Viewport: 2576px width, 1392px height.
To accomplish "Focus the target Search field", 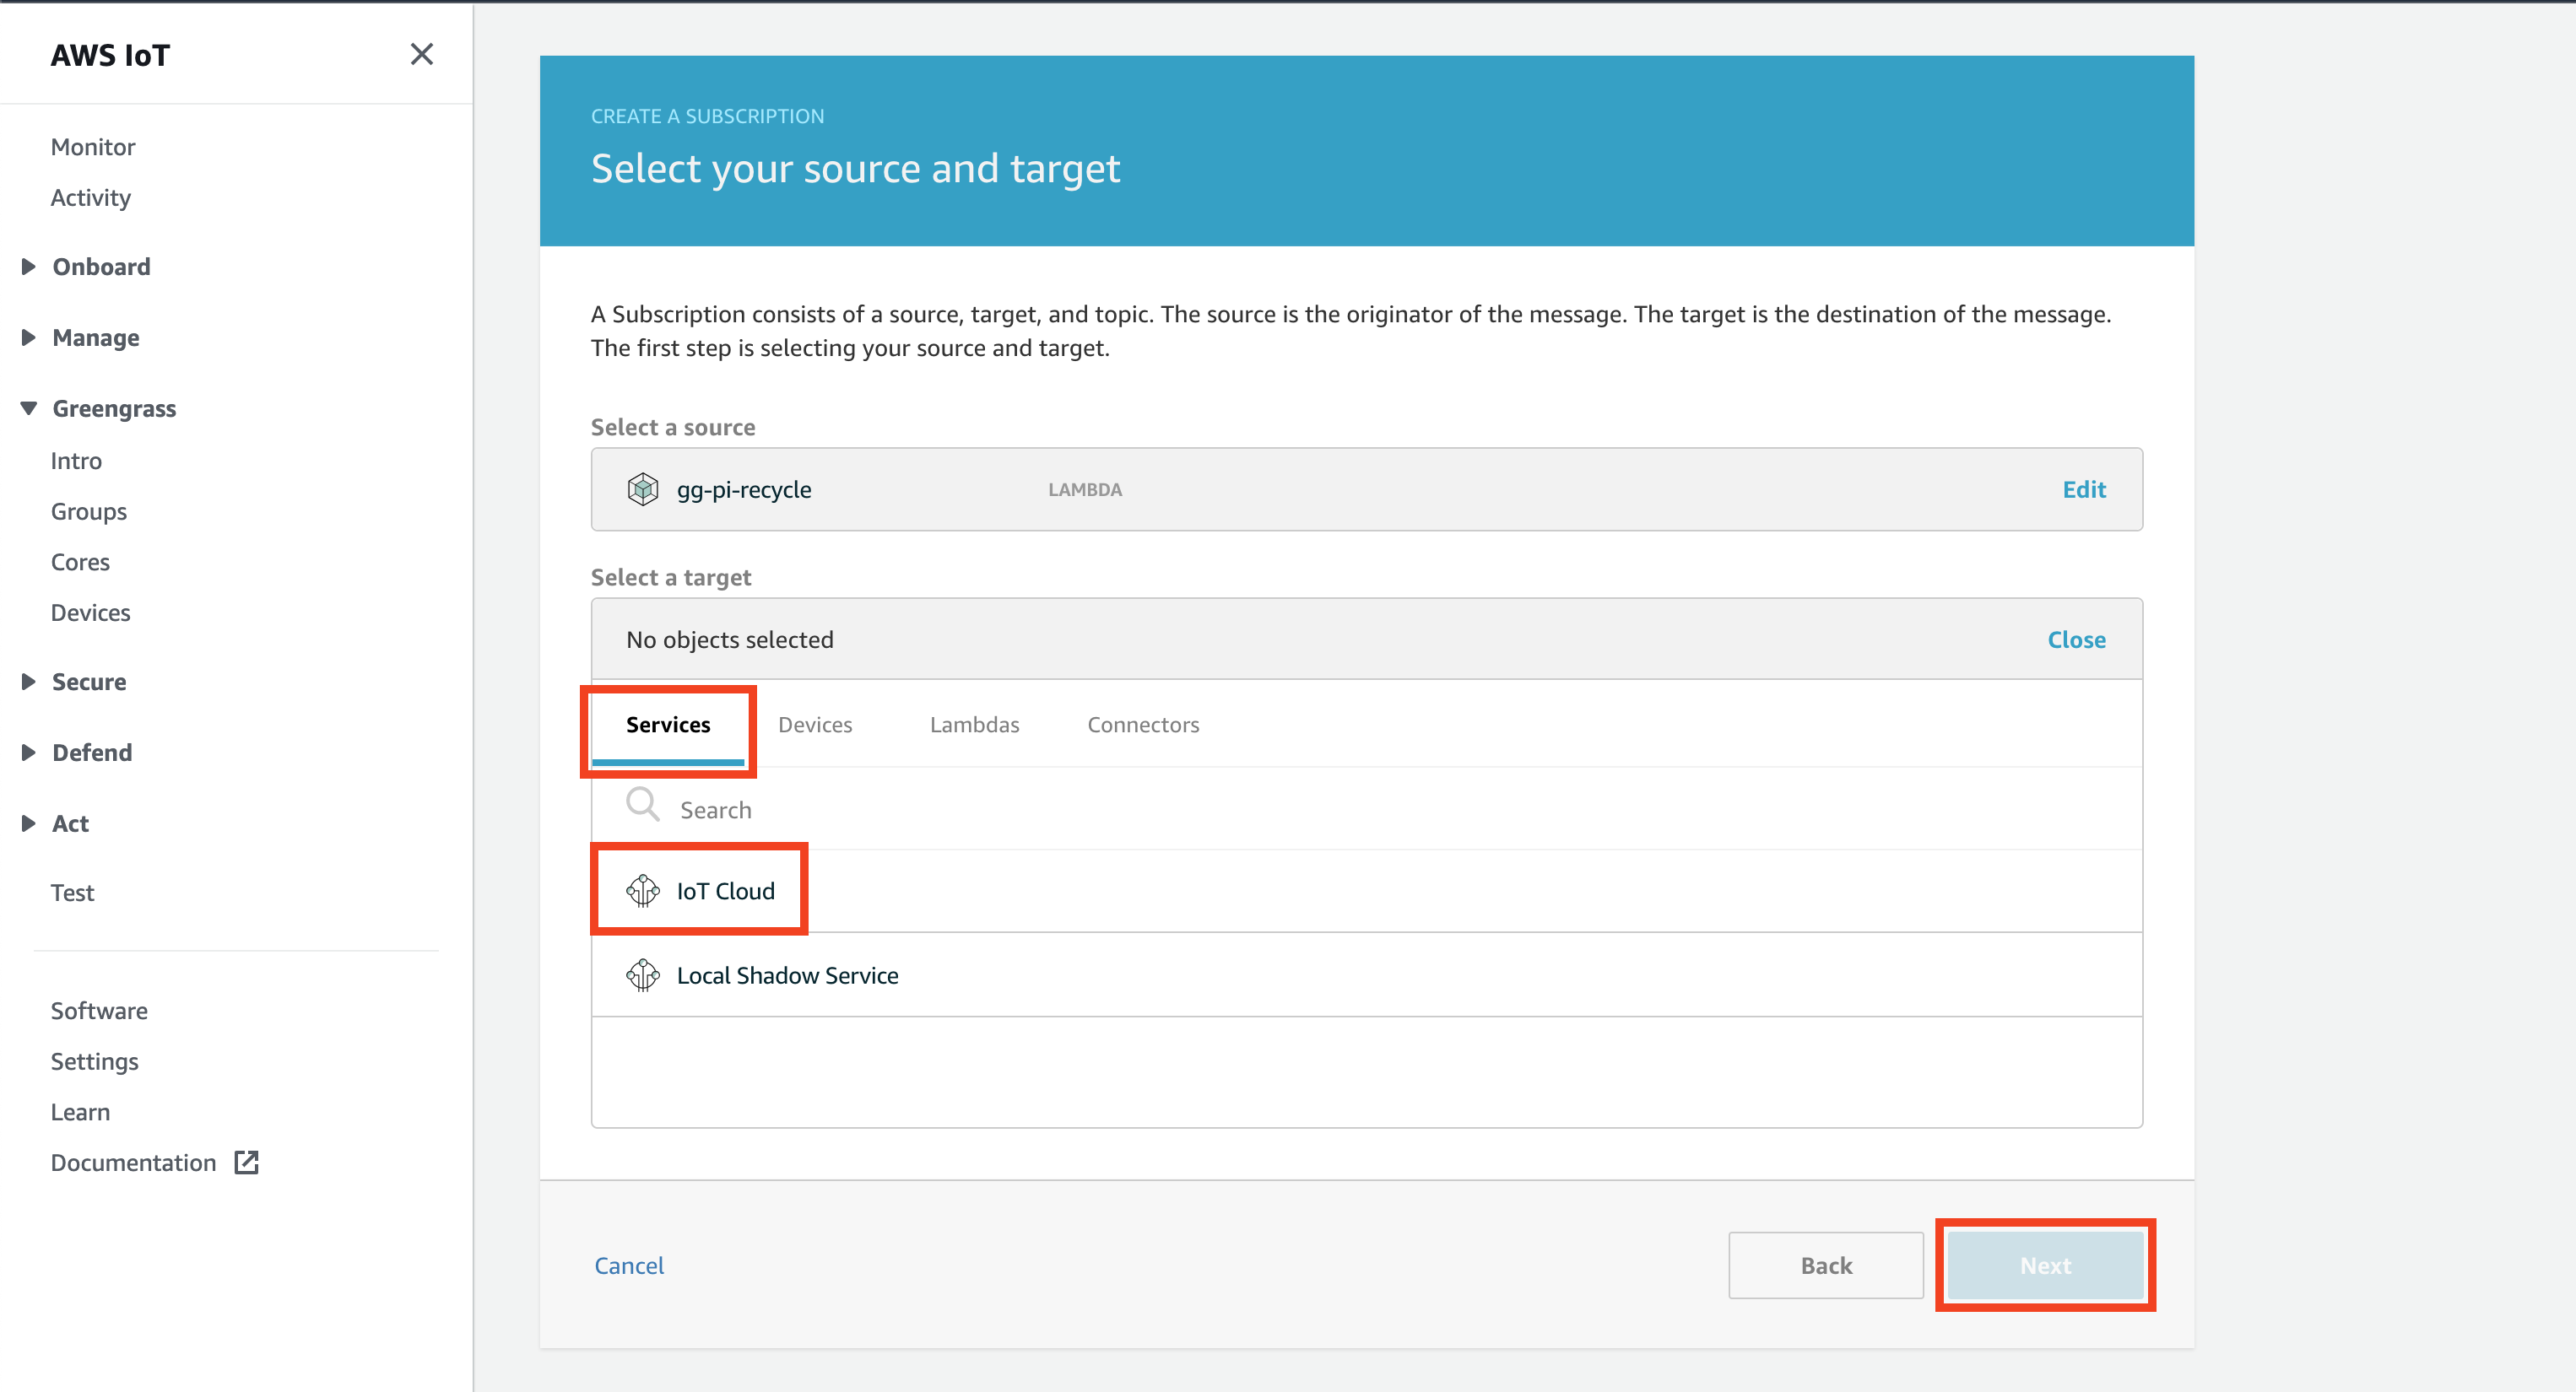I will tap(1366, 808).
